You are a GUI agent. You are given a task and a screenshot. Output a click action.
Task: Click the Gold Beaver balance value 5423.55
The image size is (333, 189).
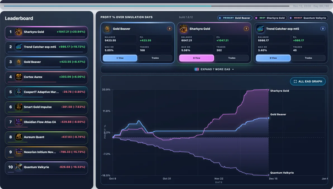tap(110, 40)
